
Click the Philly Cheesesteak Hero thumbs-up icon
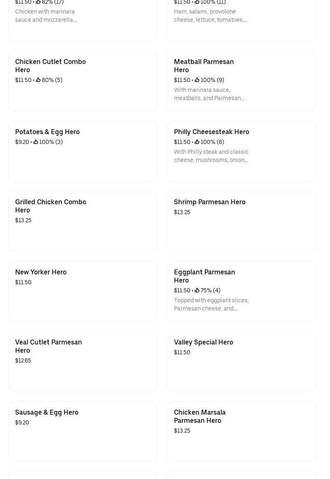click(x=197, y=142)
